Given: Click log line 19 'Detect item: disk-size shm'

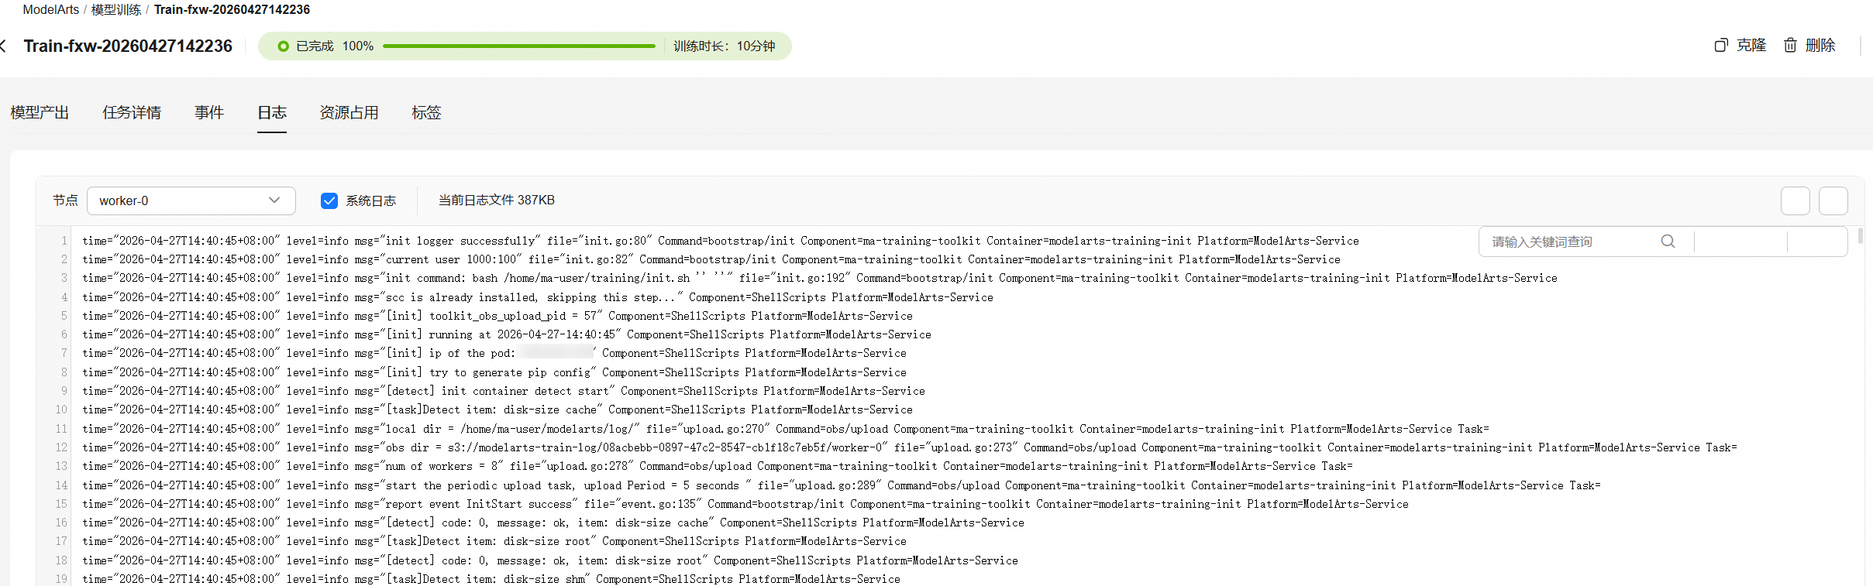Looking at the screenshot, I should 491,579.
